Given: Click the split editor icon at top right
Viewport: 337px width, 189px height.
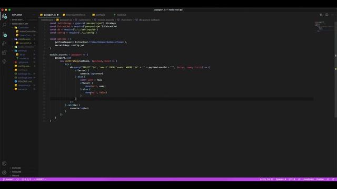Looking at the screenshot, I should tap(326, 15).
